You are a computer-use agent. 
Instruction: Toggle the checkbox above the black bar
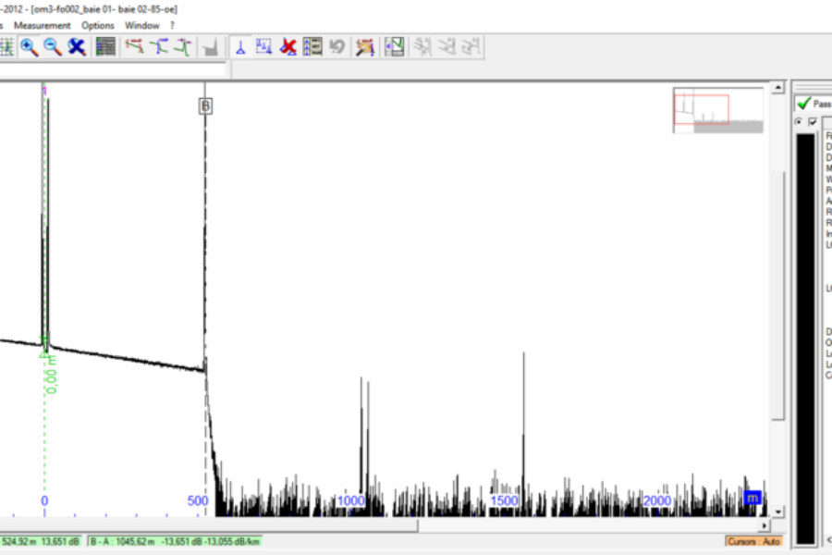[813, 123]
